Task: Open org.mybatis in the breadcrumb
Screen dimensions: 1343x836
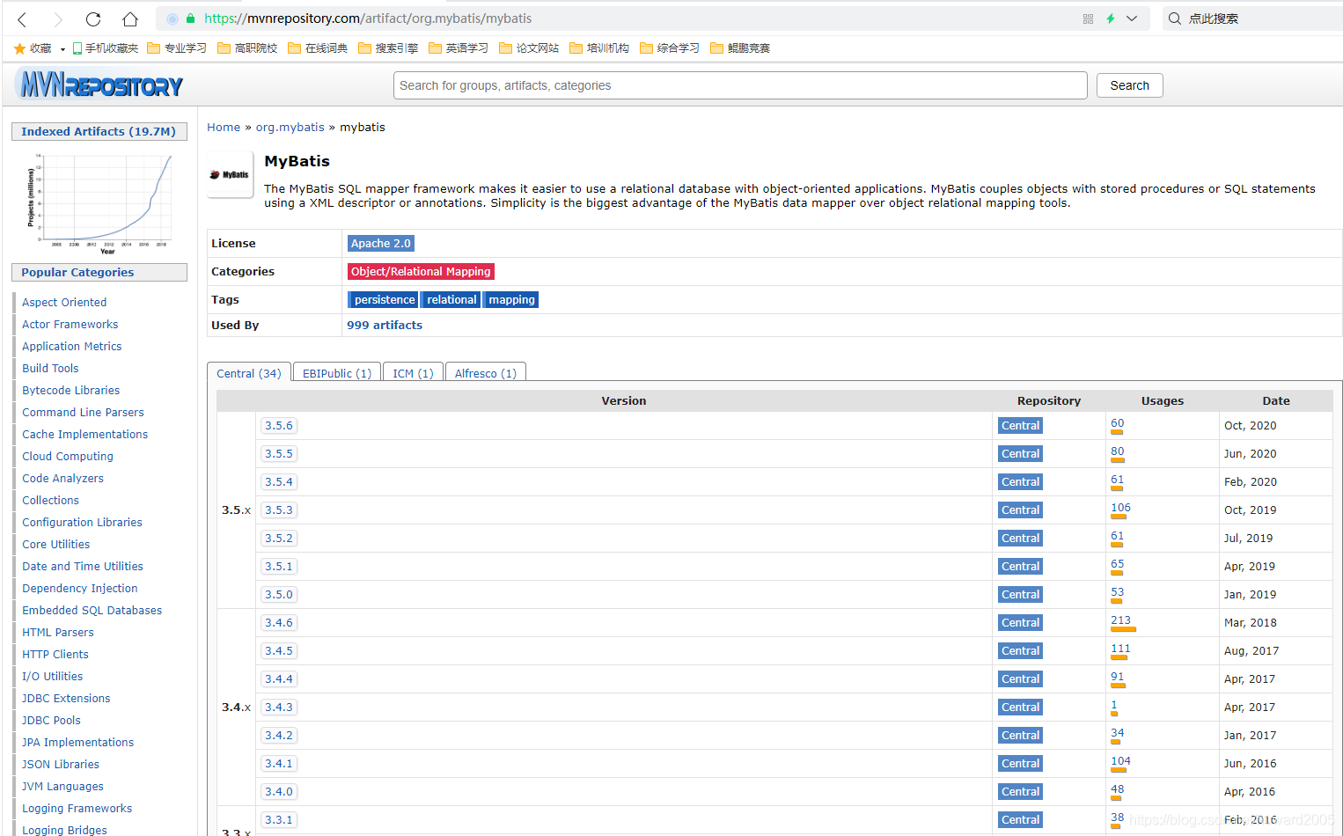Action: tap(290, 128)
